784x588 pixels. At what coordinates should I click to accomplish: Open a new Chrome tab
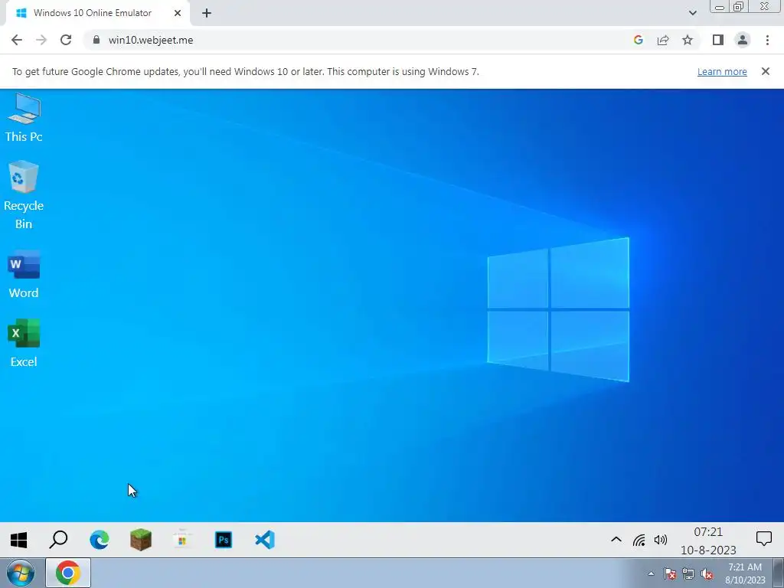click(x=207, y=13)
